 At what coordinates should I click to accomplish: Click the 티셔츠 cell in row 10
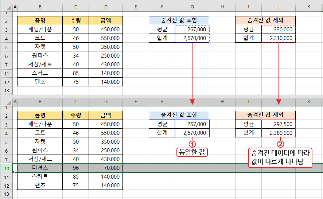[x=40, y=168]
